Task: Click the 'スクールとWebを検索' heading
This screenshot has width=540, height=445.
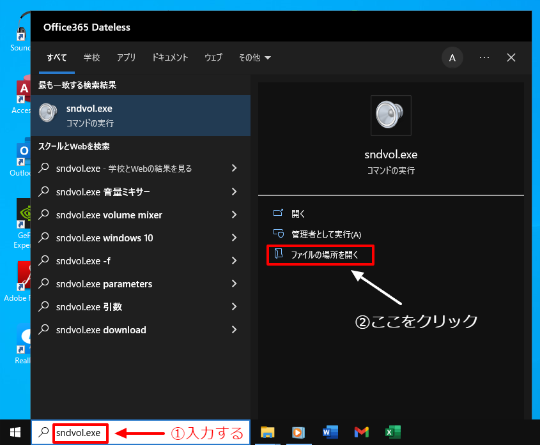Action: pos(73,146)
